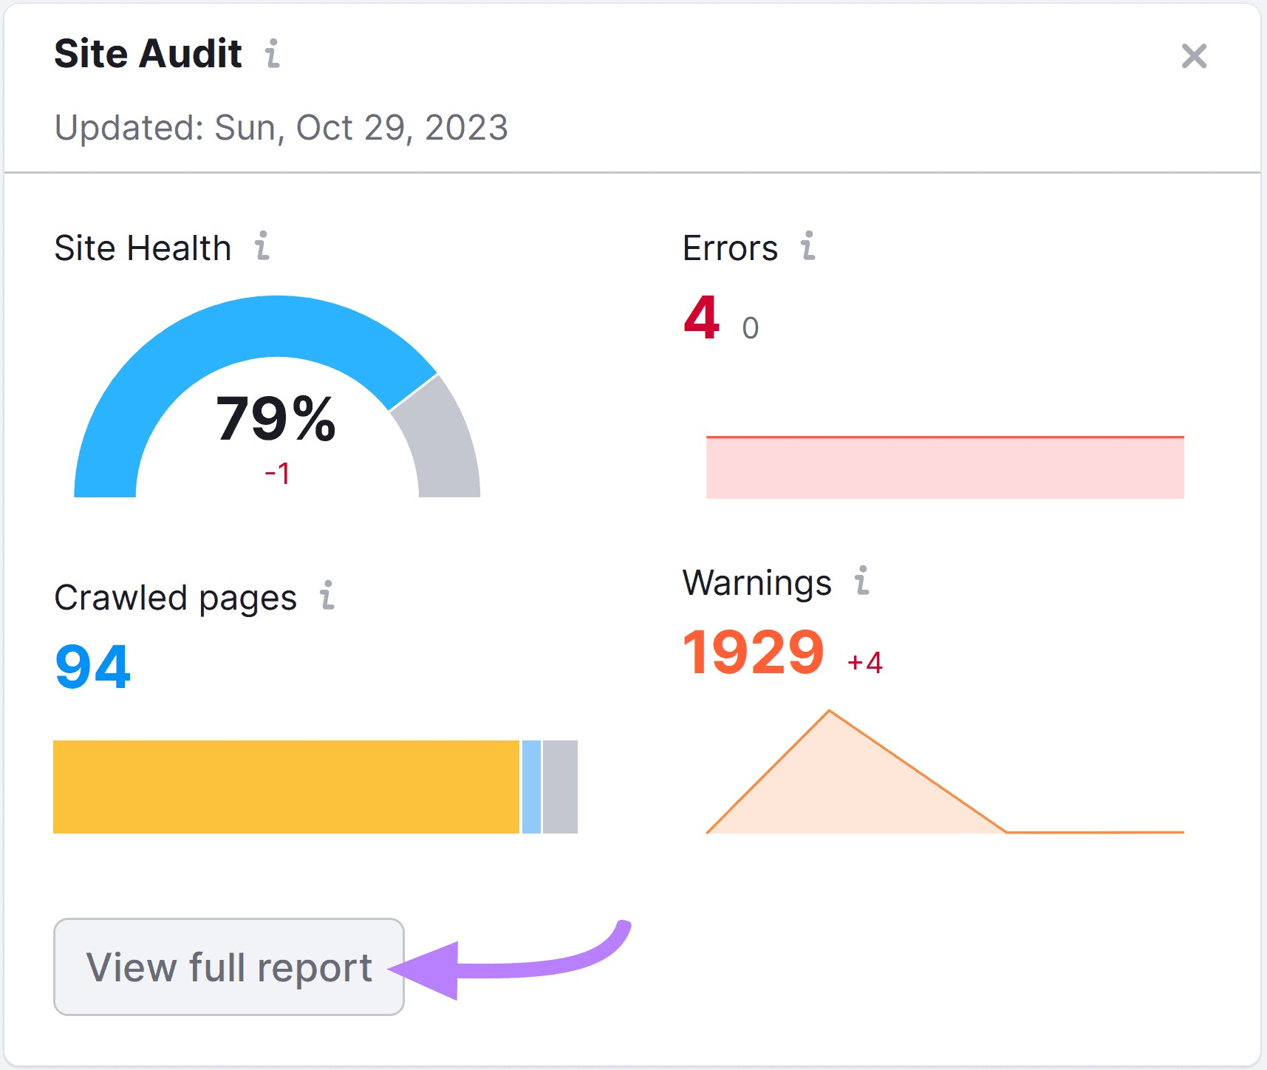
Task: Select the gray segment of the crawled pages bar
Action: click(559, 787)
